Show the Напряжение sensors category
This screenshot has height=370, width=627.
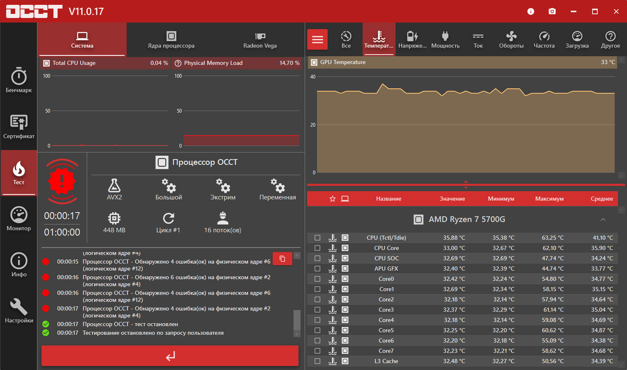[x=412, y=39]
